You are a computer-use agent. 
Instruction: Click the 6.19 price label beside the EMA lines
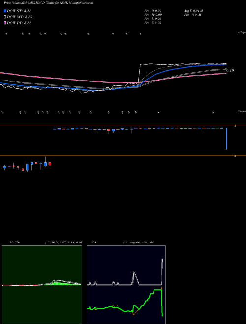pos(230,70)
